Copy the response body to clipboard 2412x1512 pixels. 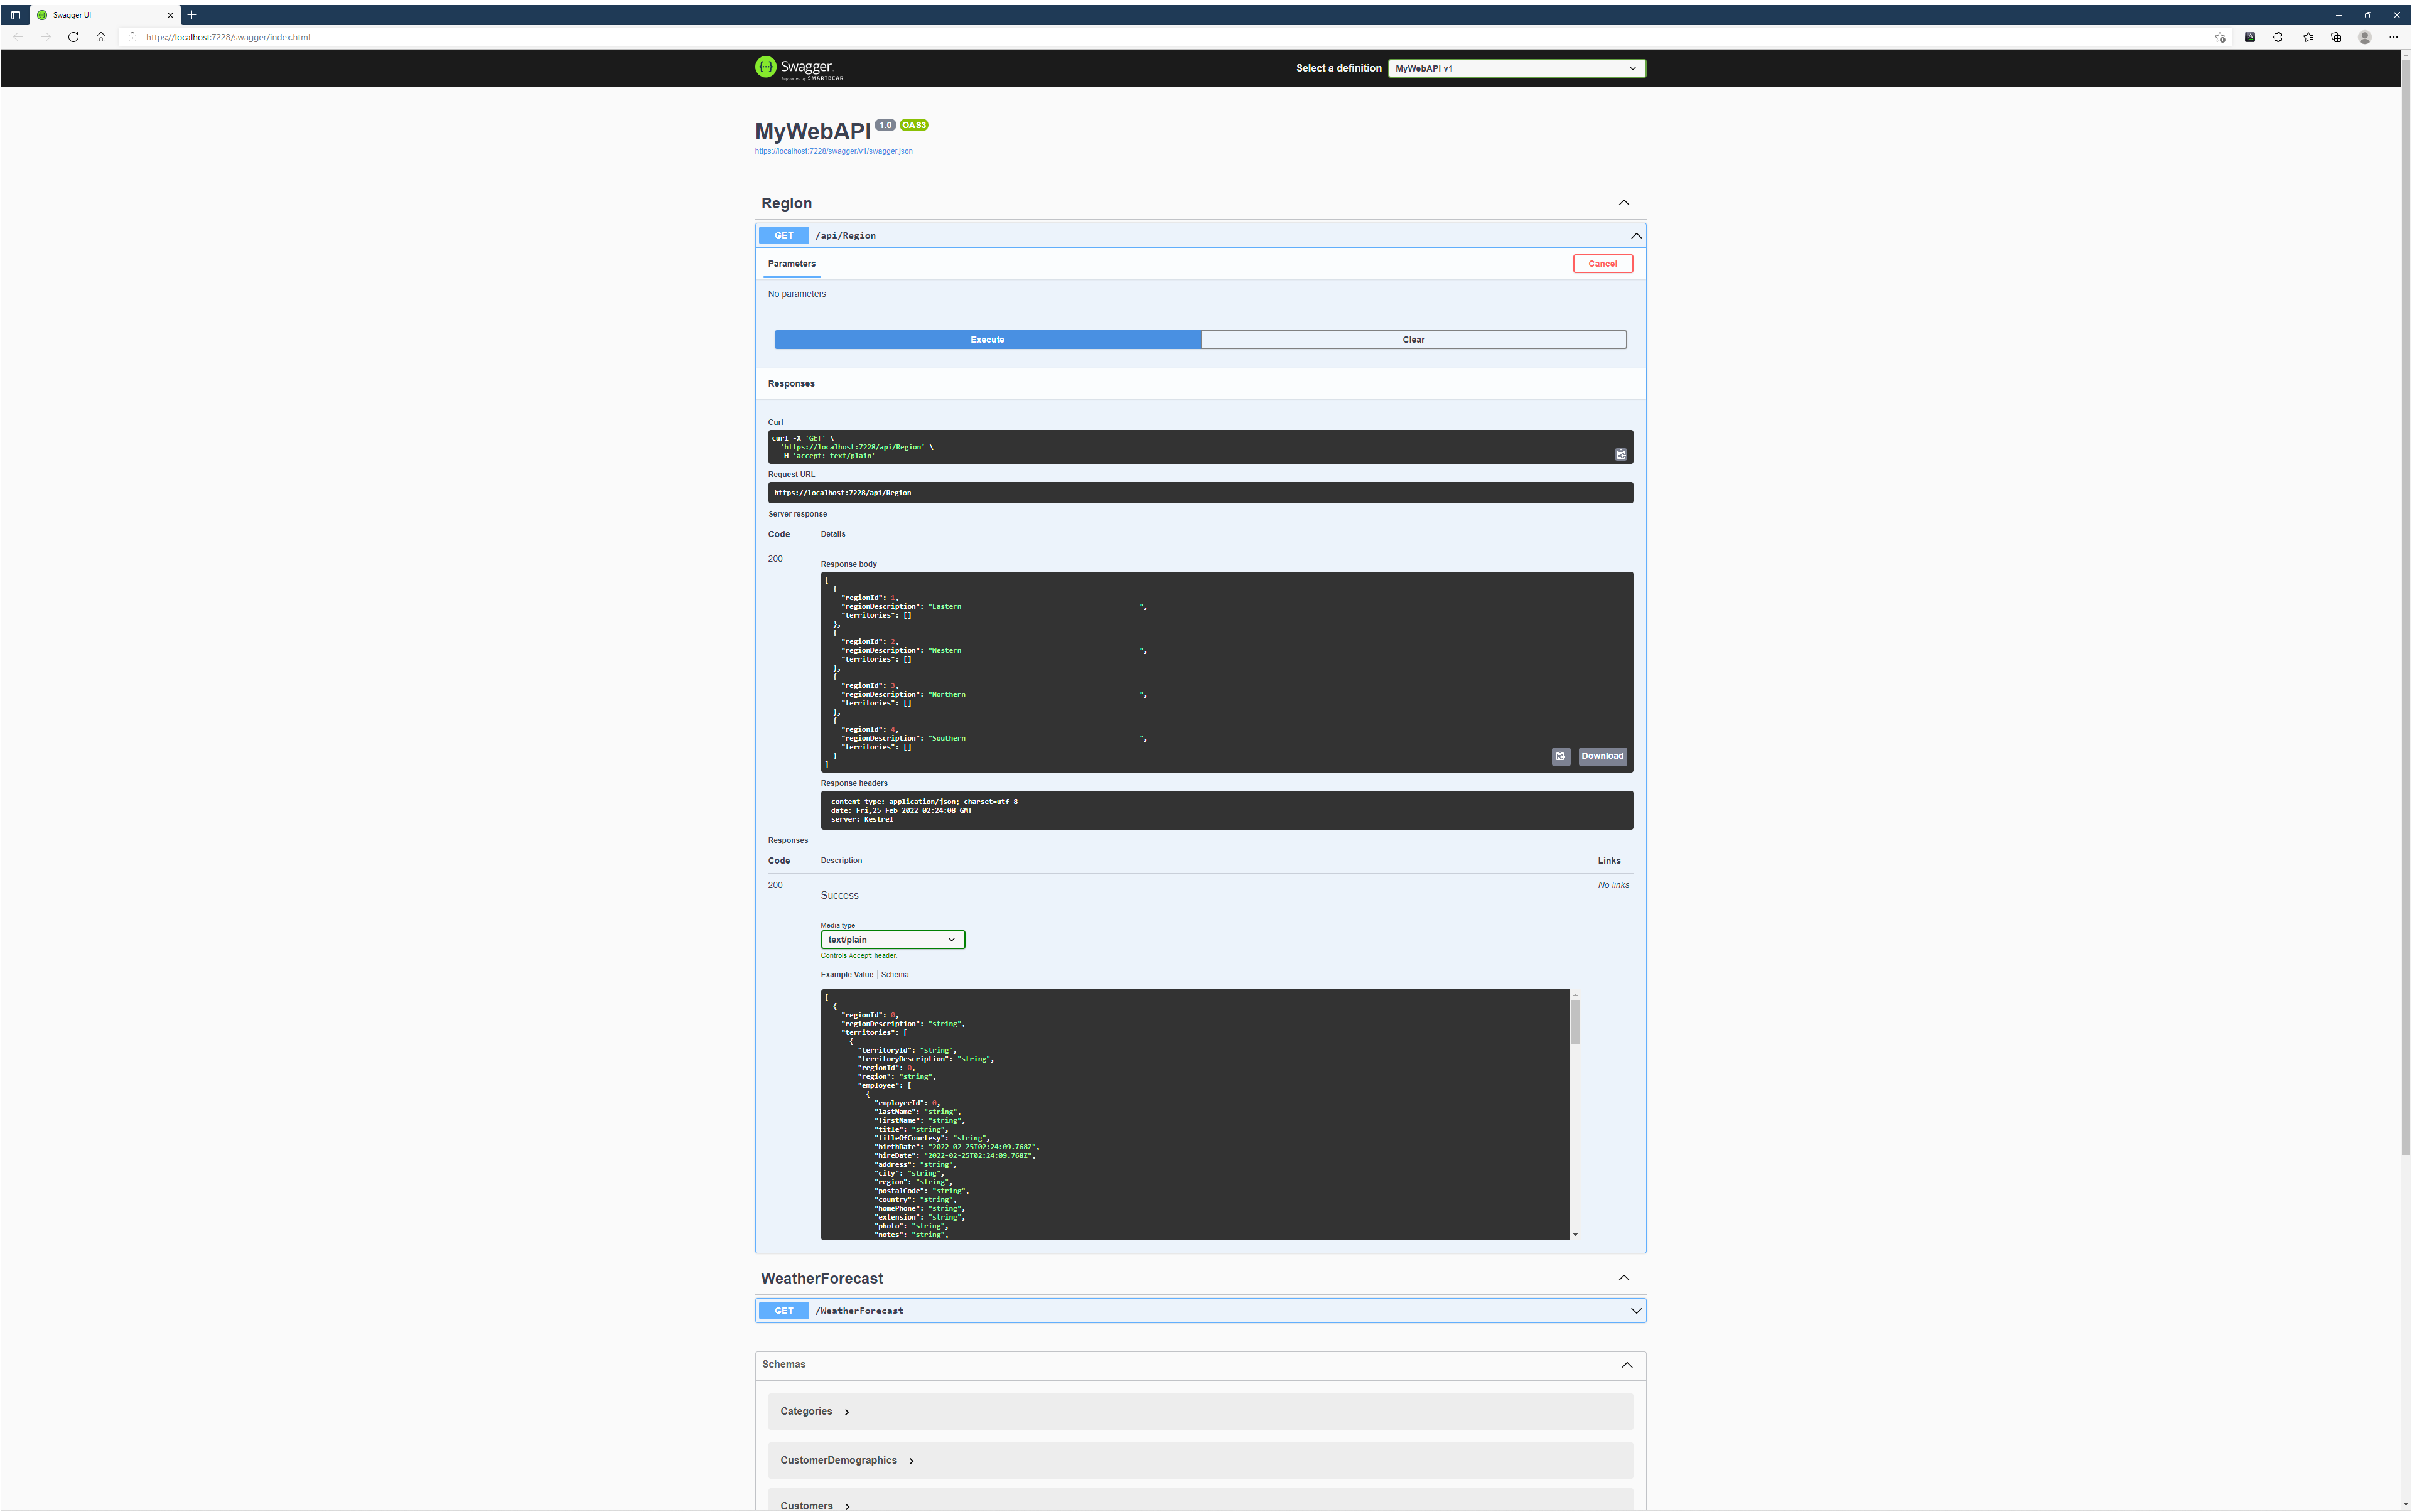pos(1560,756)
